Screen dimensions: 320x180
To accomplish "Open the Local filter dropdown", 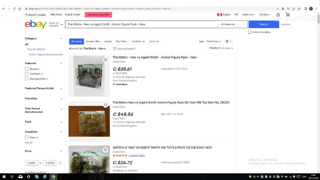I will pyautogui.click(x=154, y=41).
